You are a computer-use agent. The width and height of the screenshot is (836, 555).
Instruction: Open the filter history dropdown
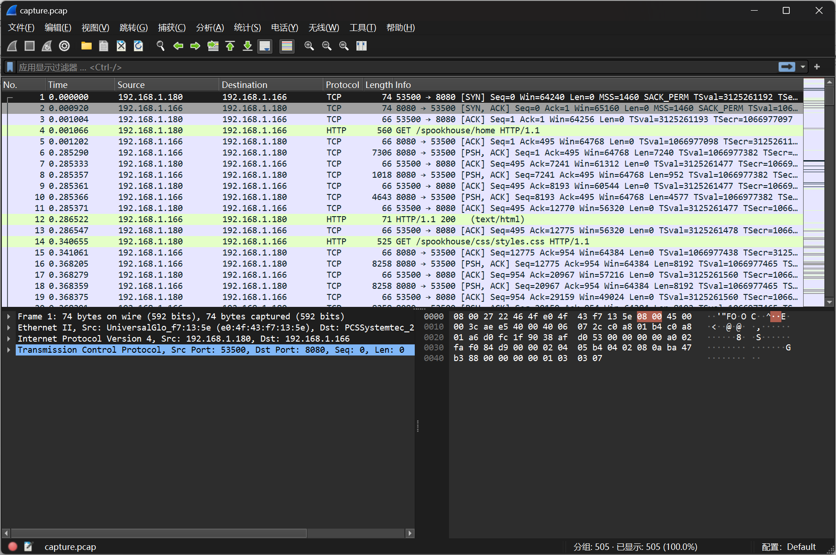(803, 67)
